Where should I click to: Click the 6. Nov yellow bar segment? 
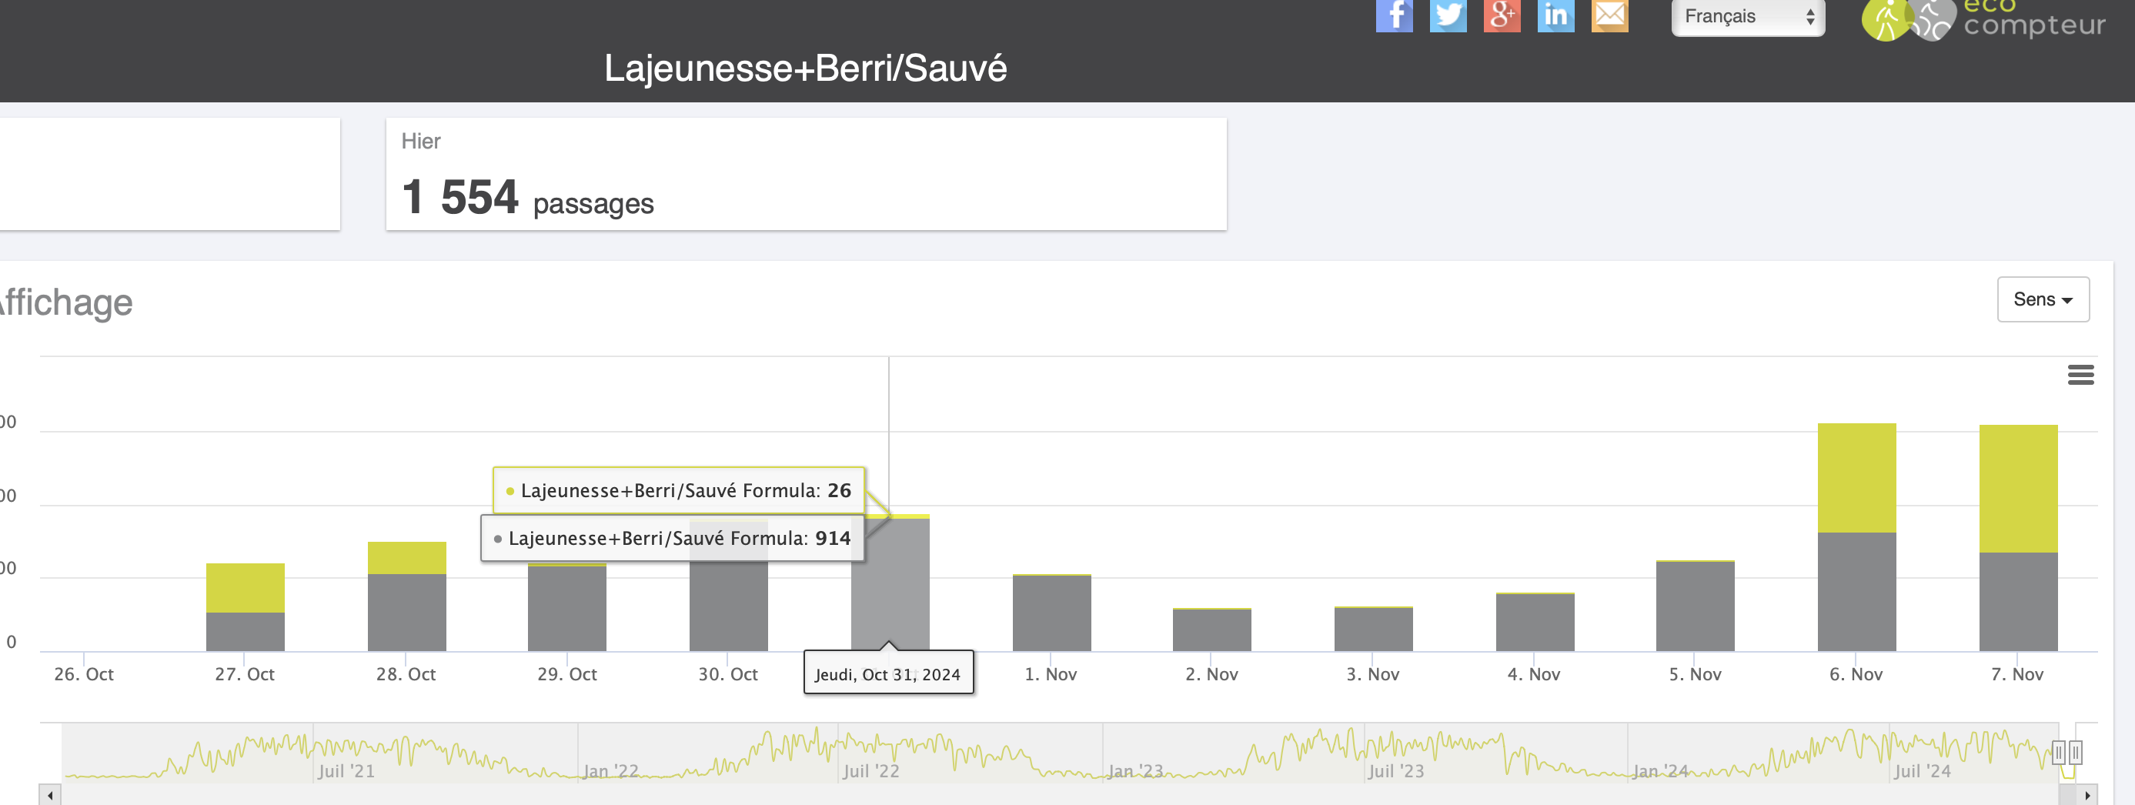click(x=1856, y=477)
